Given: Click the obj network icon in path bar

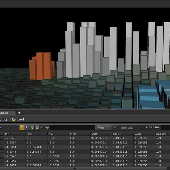Looking at the screenshot, I should pos(1,120).
